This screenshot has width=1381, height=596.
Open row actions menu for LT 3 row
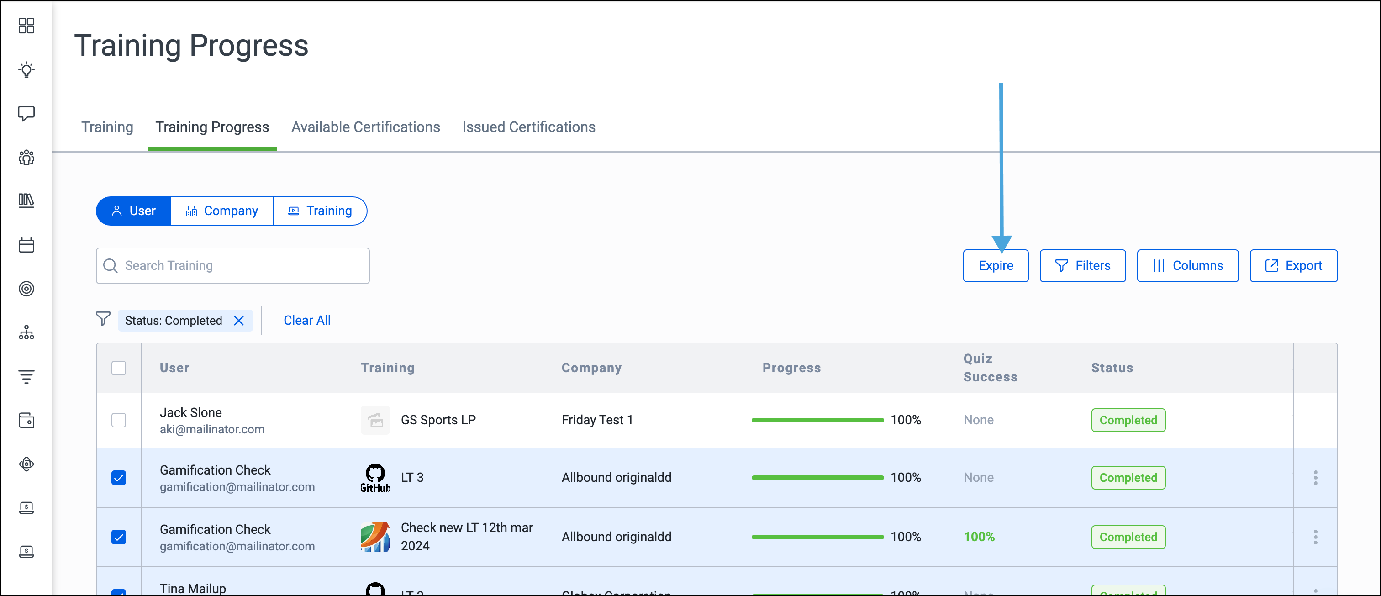1315,478
